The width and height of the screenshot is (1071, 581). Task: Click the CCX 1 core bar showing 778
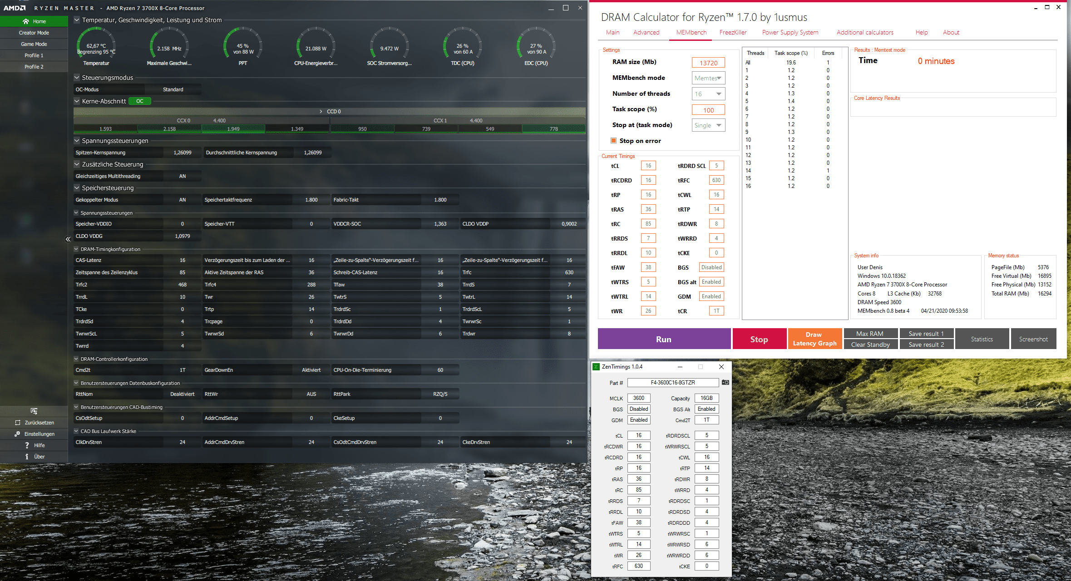pyautogui.click(x=553, y=129)
